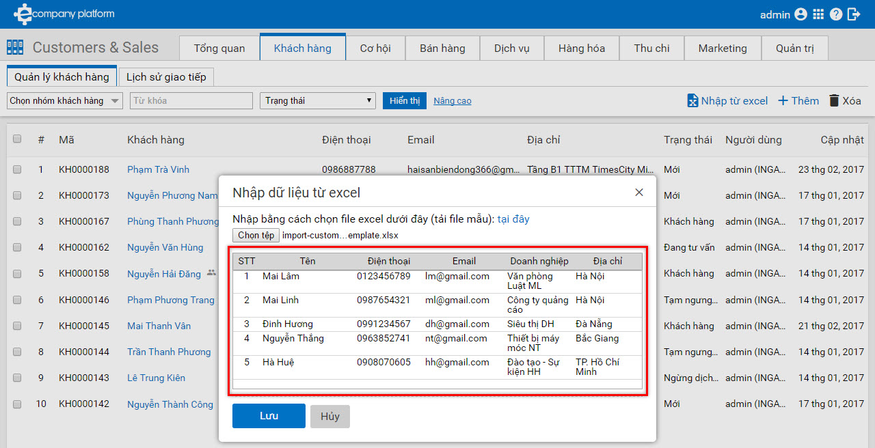
Task: Check row 3 Phùng Thanh Phương checkbox
Action: [x=17, y=221]
